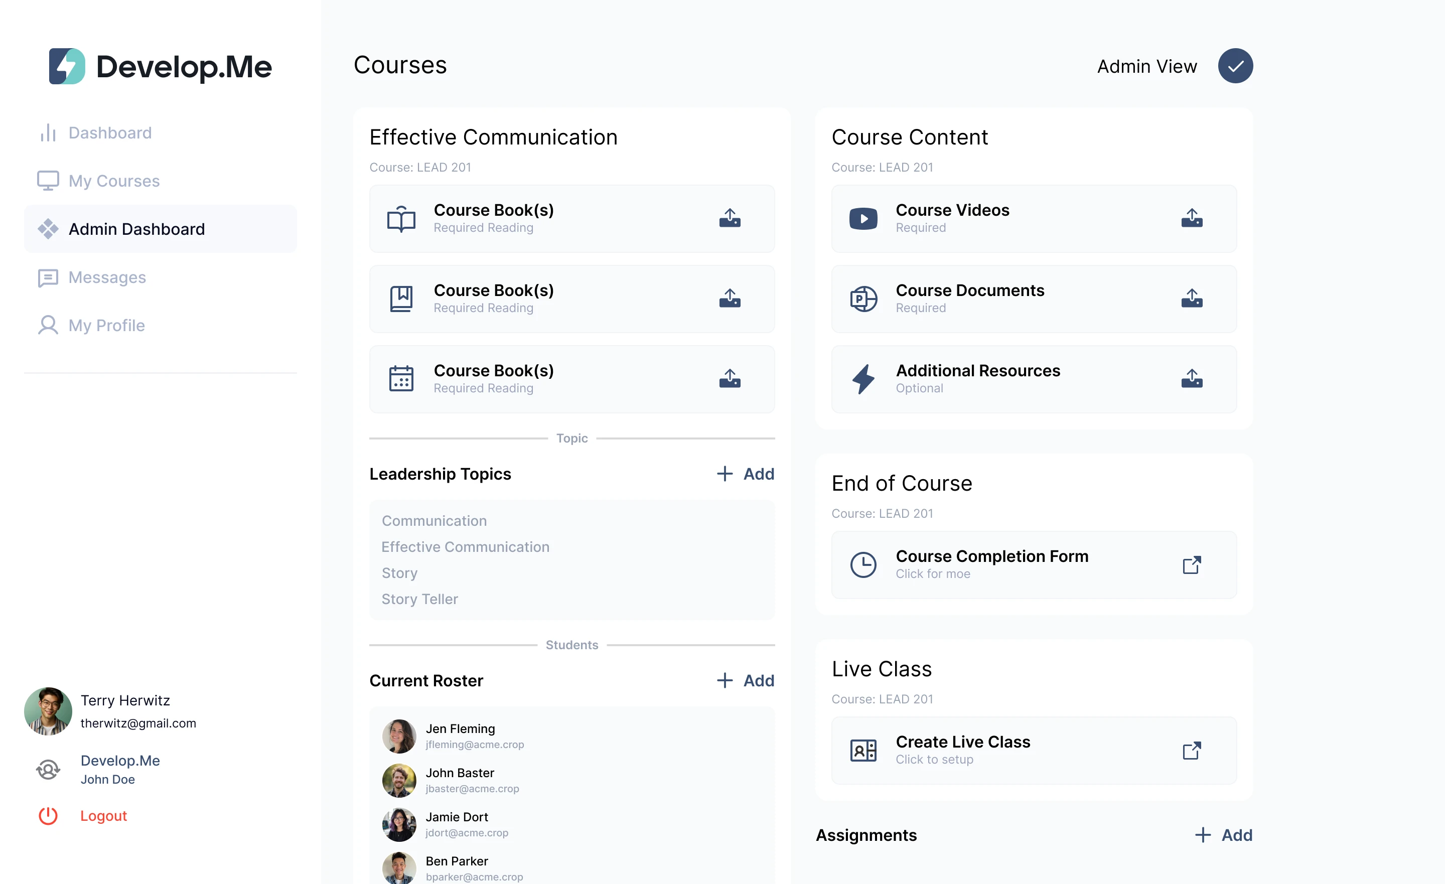
Task: Open the Course Completion Form external link
Action: [1192, 565]
